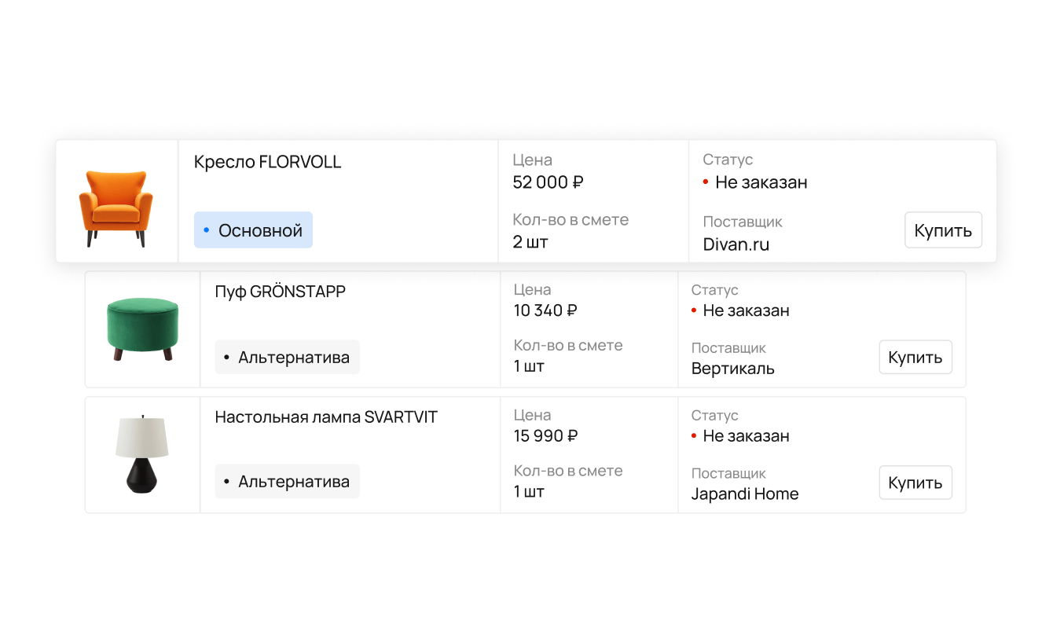The height and width of the screenshot is (635, 1053).
Task: Toggle the blue Основной tag
Action: pos(253,230)
